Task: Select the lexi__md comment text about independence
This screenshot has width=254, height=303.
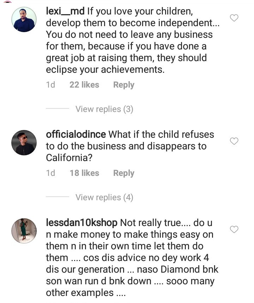Action: 131,46
